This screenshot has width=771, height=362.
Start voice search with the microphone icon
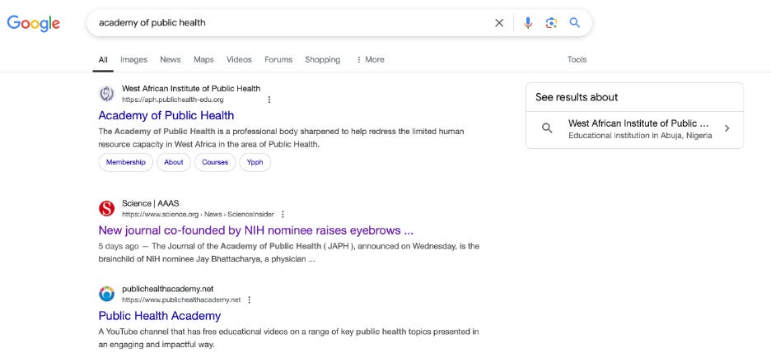tap(528, 22)
